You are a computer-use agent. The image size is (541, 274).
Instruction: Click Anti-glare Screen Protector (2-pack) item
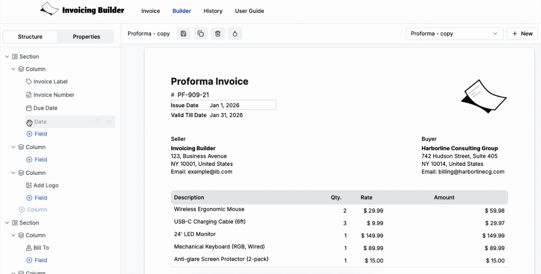coord(221,260)
